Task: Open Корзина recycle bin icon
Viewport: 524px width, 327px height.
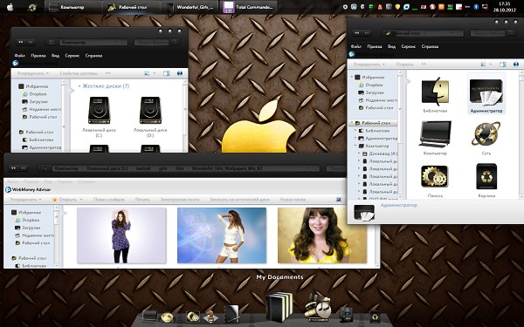Action: pyautogui.click(x=486, y=181)
